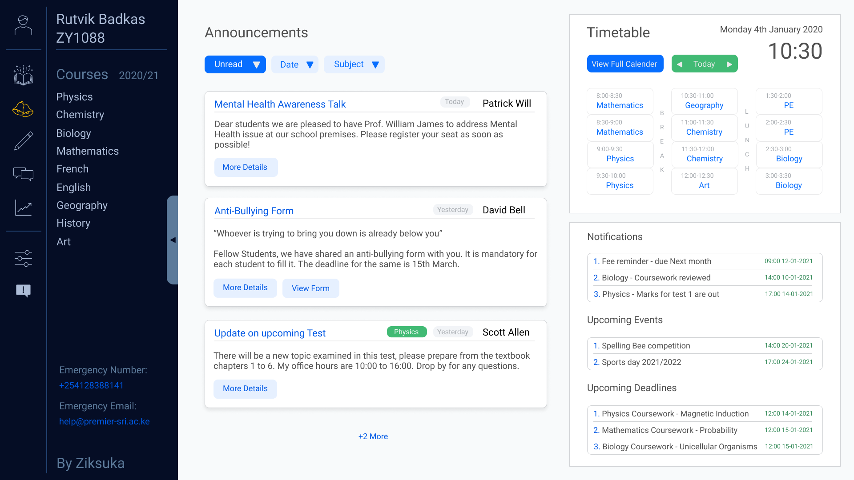Click the report feedback exclamation icon
Screen dimensions: 854x480
pos(23,291)
